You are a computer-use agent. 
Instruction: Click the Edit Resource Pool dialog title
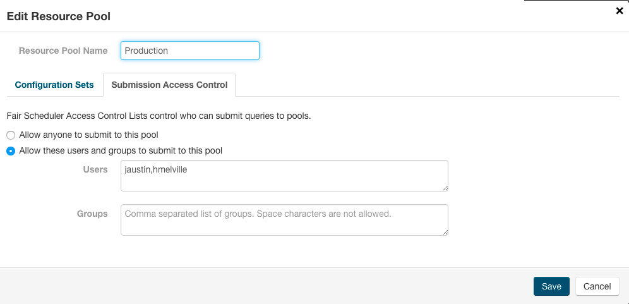58,16
